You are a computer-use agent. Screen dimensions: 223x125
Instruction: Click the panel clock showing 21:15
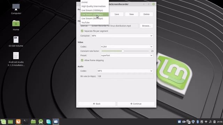click(220, 122)
